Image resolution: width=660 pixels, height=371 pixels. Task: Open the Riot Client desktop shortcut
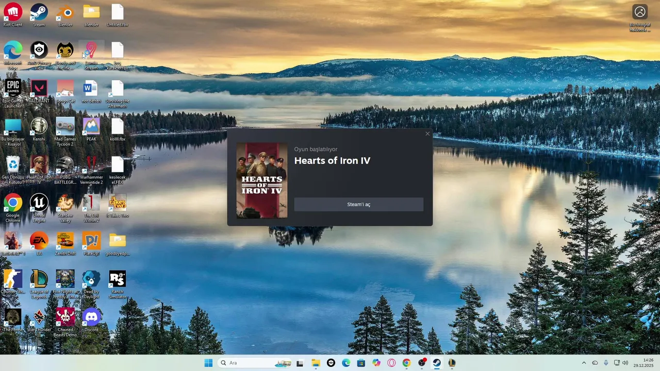click(x=13, y=15)
